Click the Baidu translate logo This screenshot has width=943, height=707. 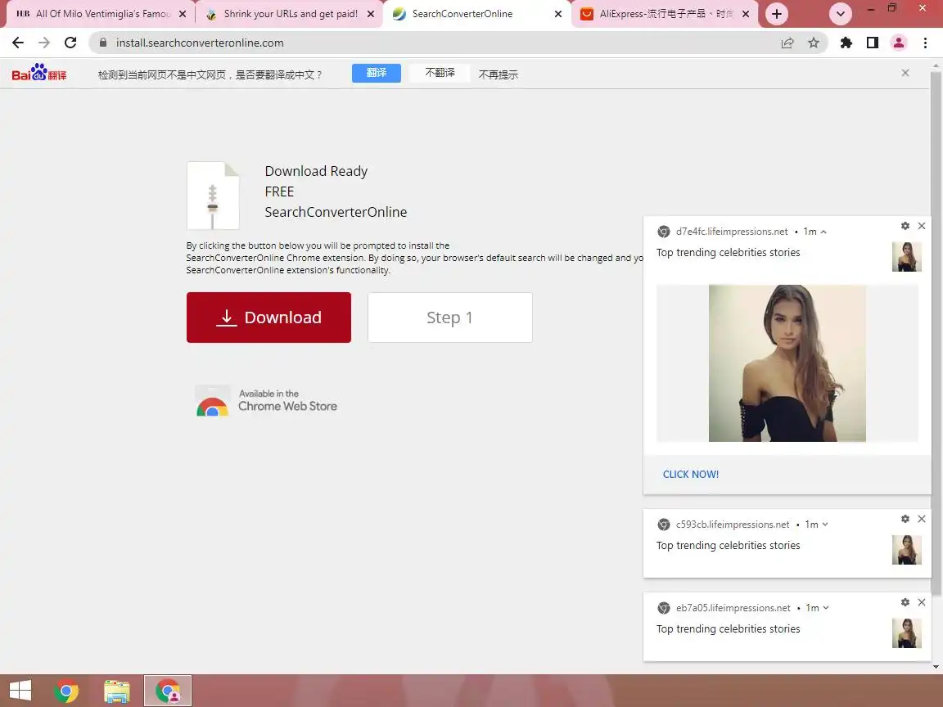pyautogui.click(x=39, y=73)
